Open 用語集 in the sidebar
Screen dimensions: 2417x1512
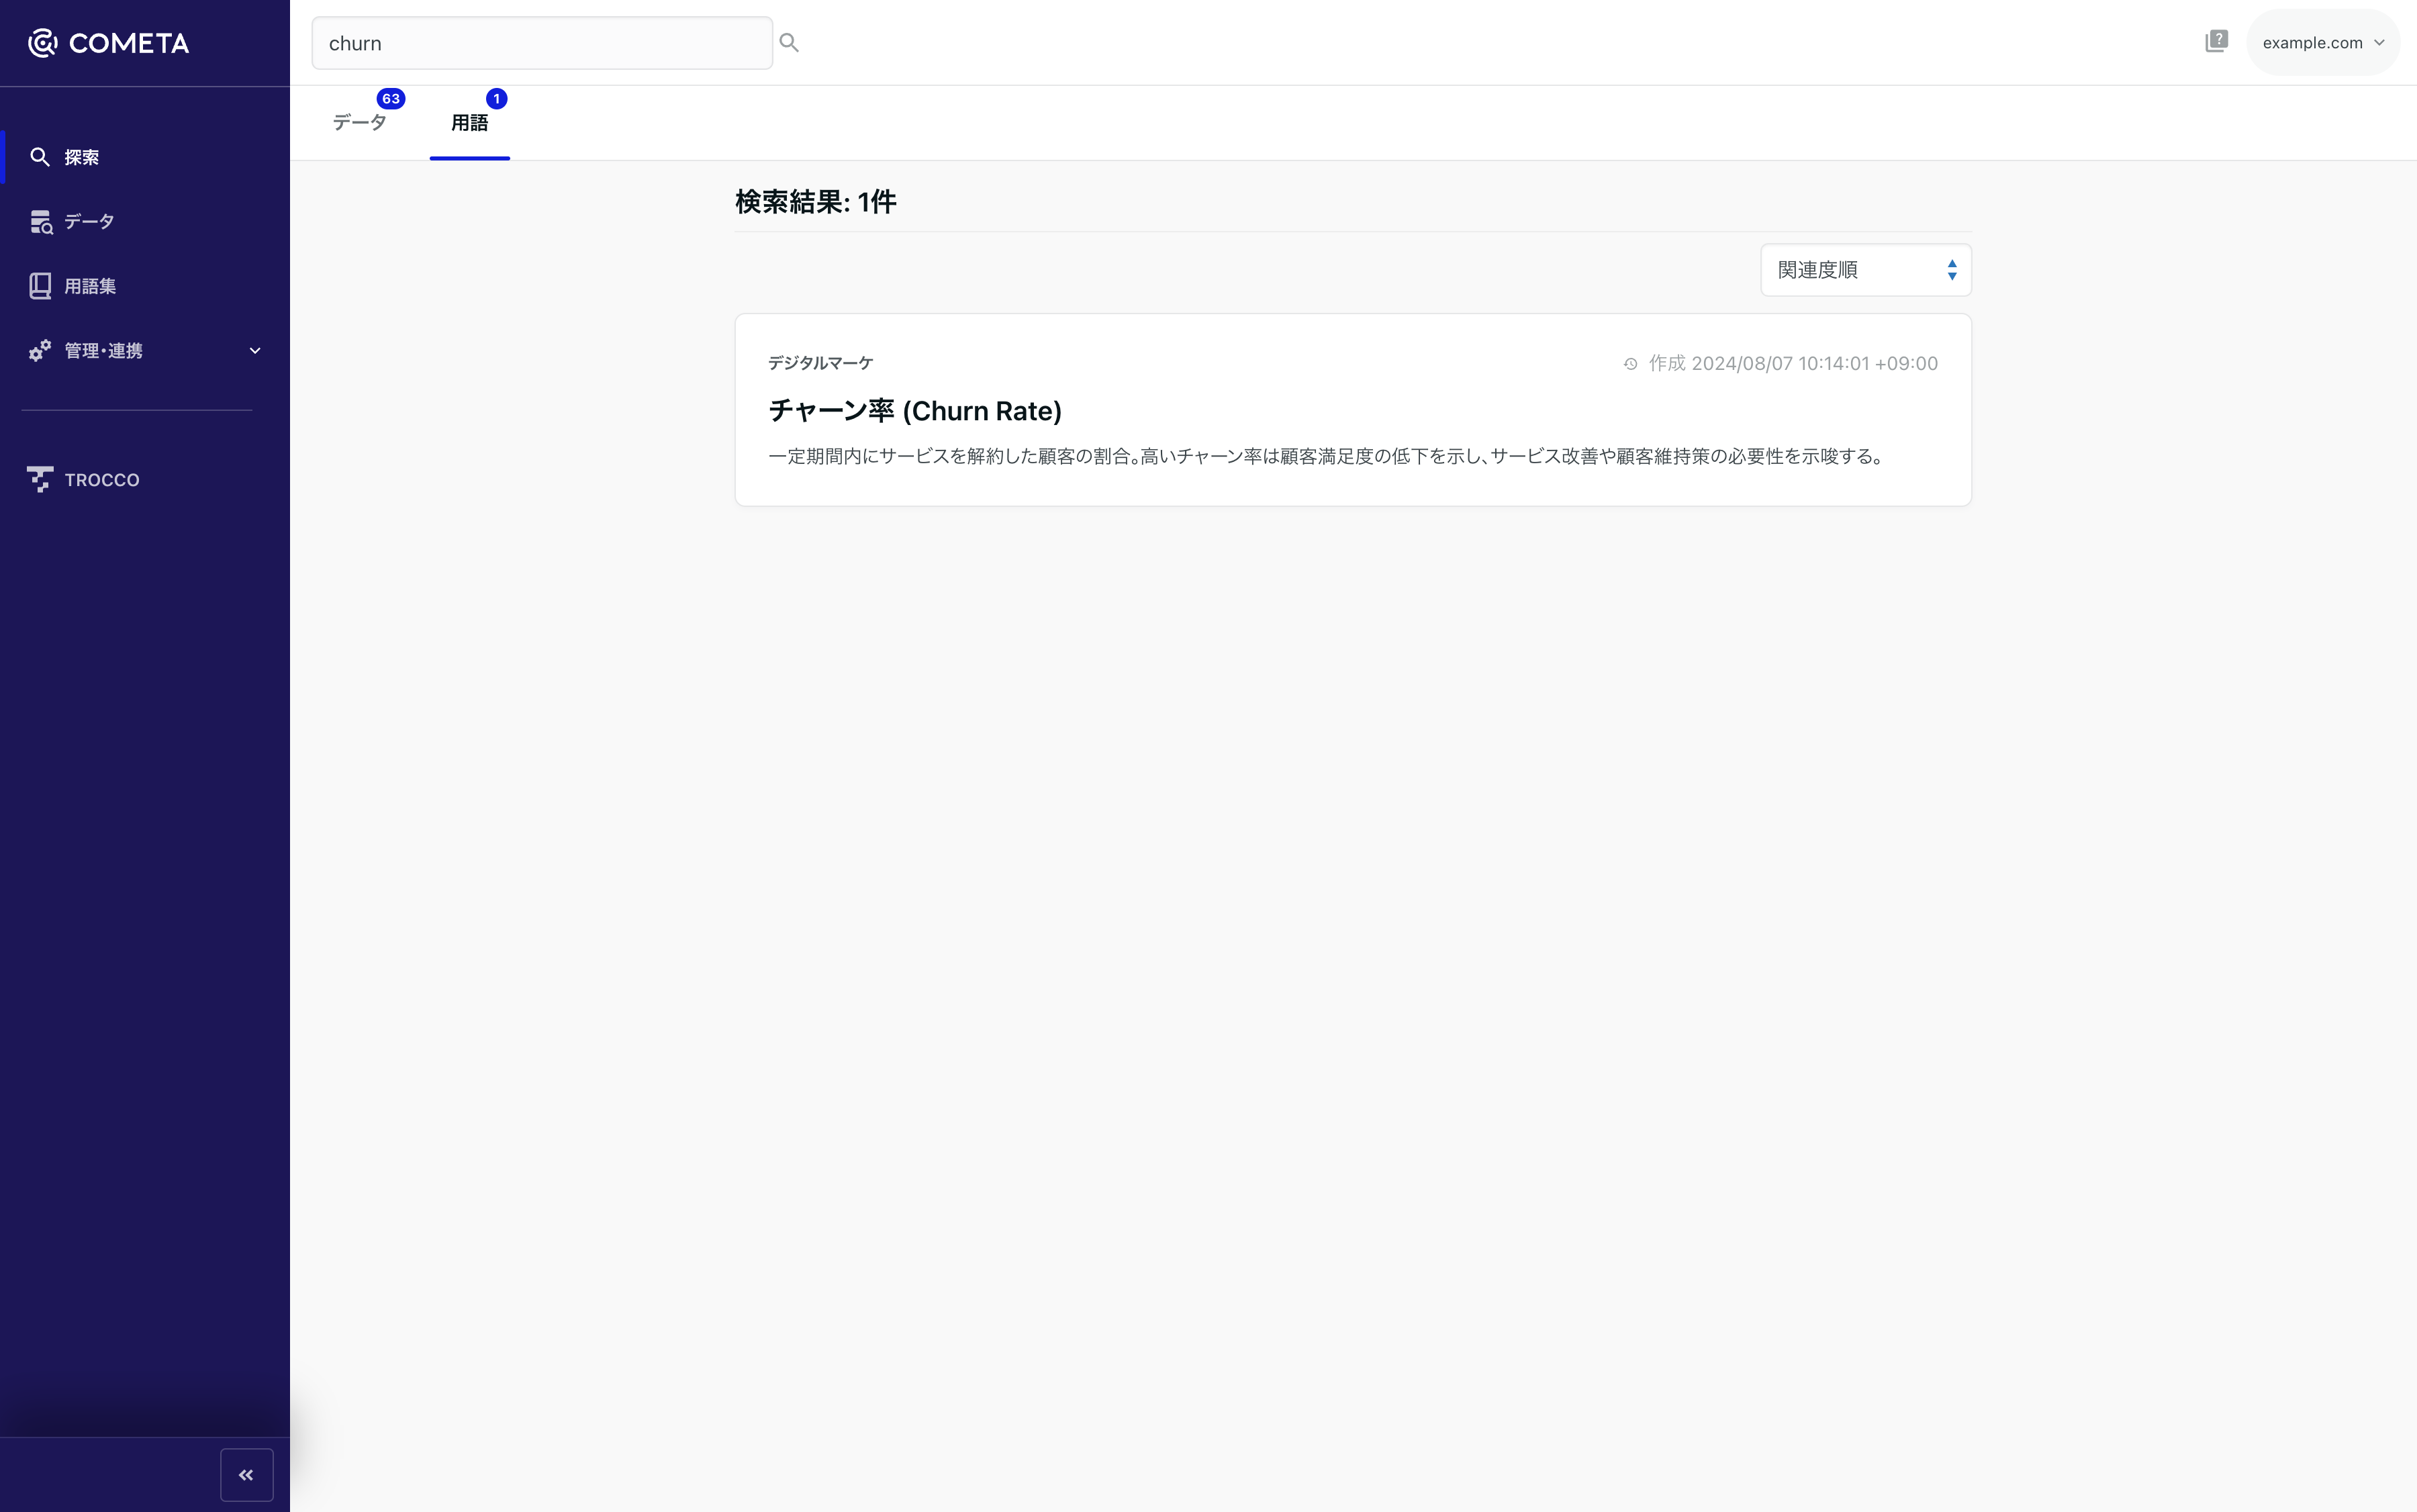click(145, 286)
